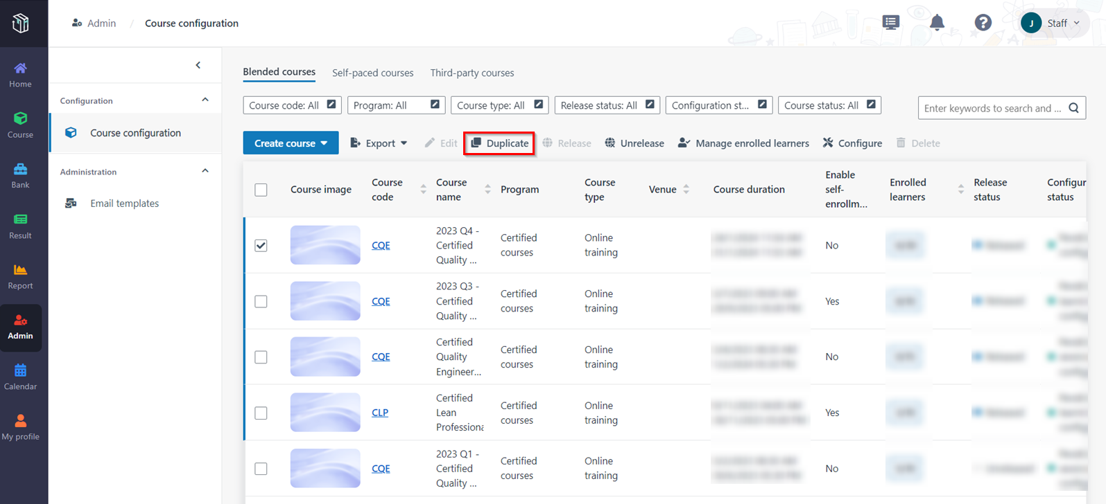
Task: Switch to Self-paced courses tab
Action: 372,73
